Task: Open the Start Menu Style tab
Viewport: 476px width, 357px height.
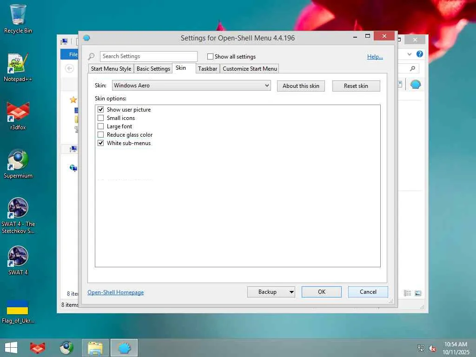Action: (111, 69)
